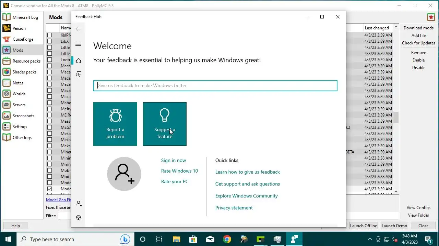This screenshot has height=246, width=439.
Task: Click Download mods in PollyMC
Action: tap(418, 28)
